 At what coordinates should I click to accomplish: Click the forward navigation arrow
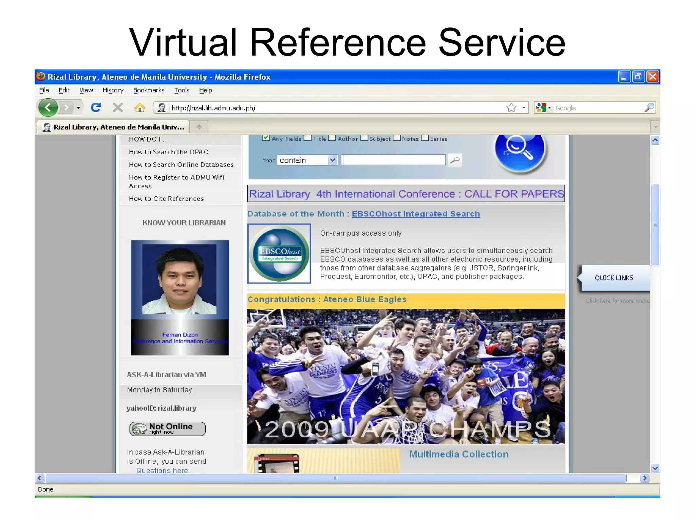pos(66,108)
